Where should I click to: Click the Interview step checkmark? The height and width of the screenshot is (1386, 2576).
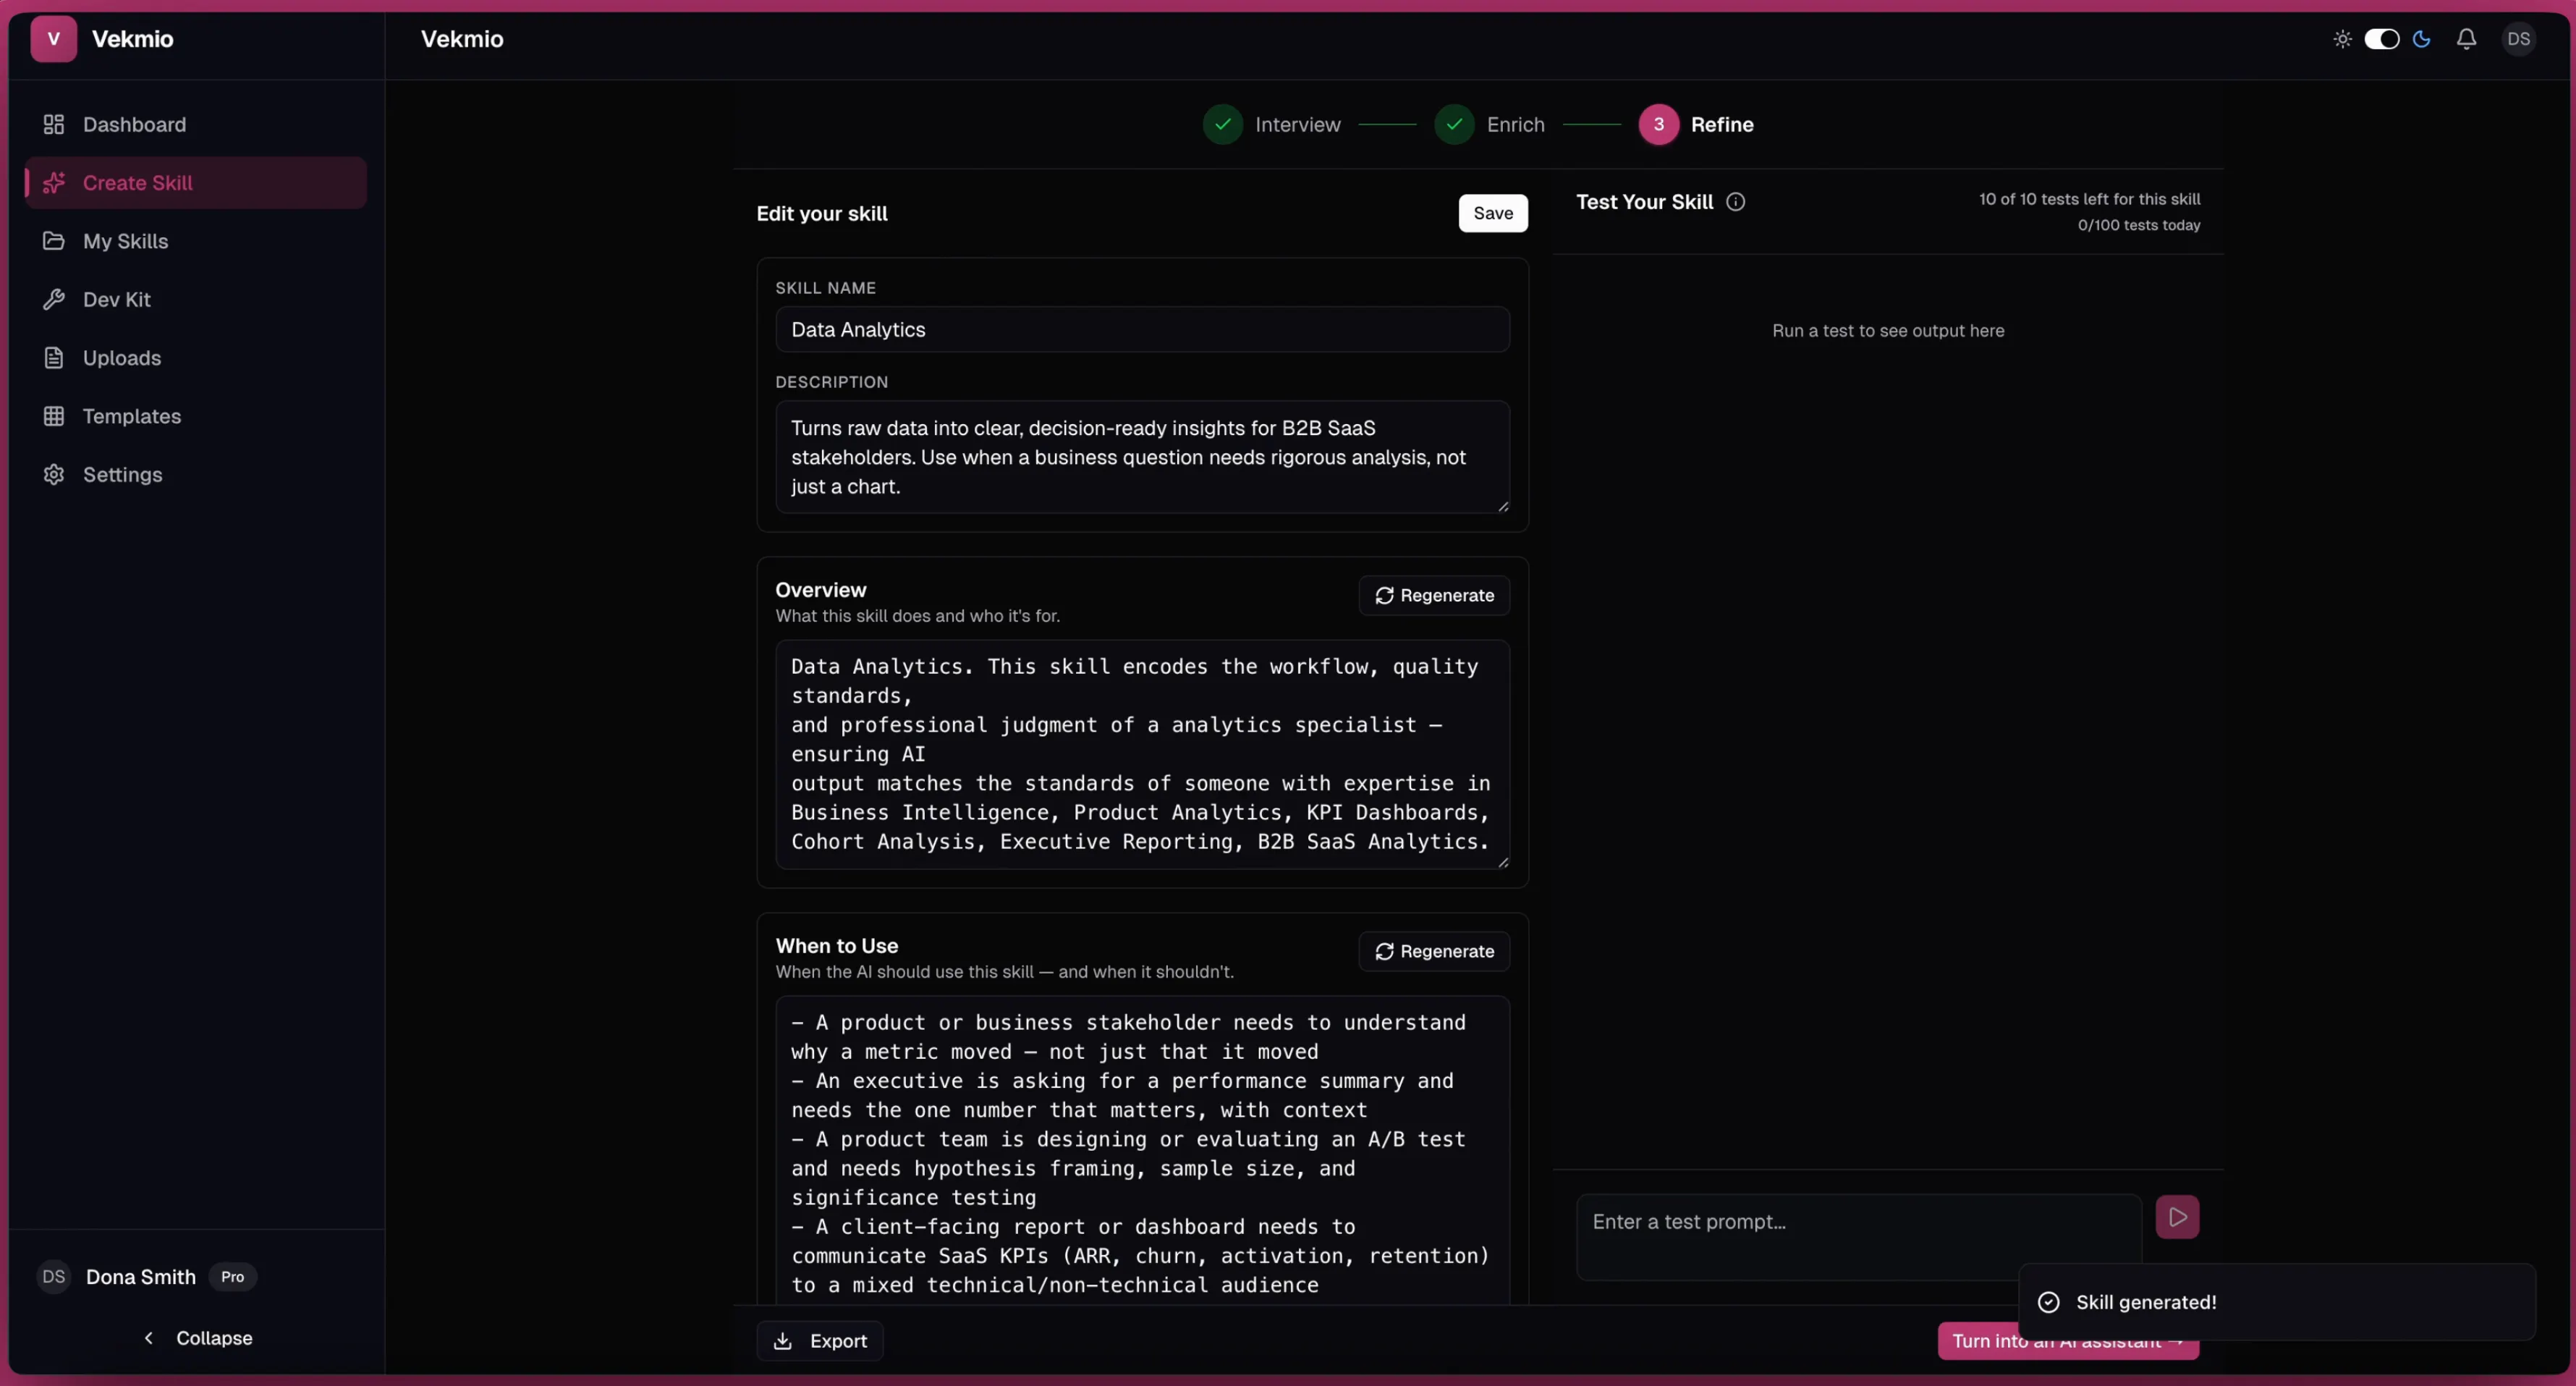[x=1222, y=124]
